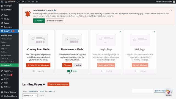
Task: Click the diamond icon in admin bar
Action: tap(37, 2)
